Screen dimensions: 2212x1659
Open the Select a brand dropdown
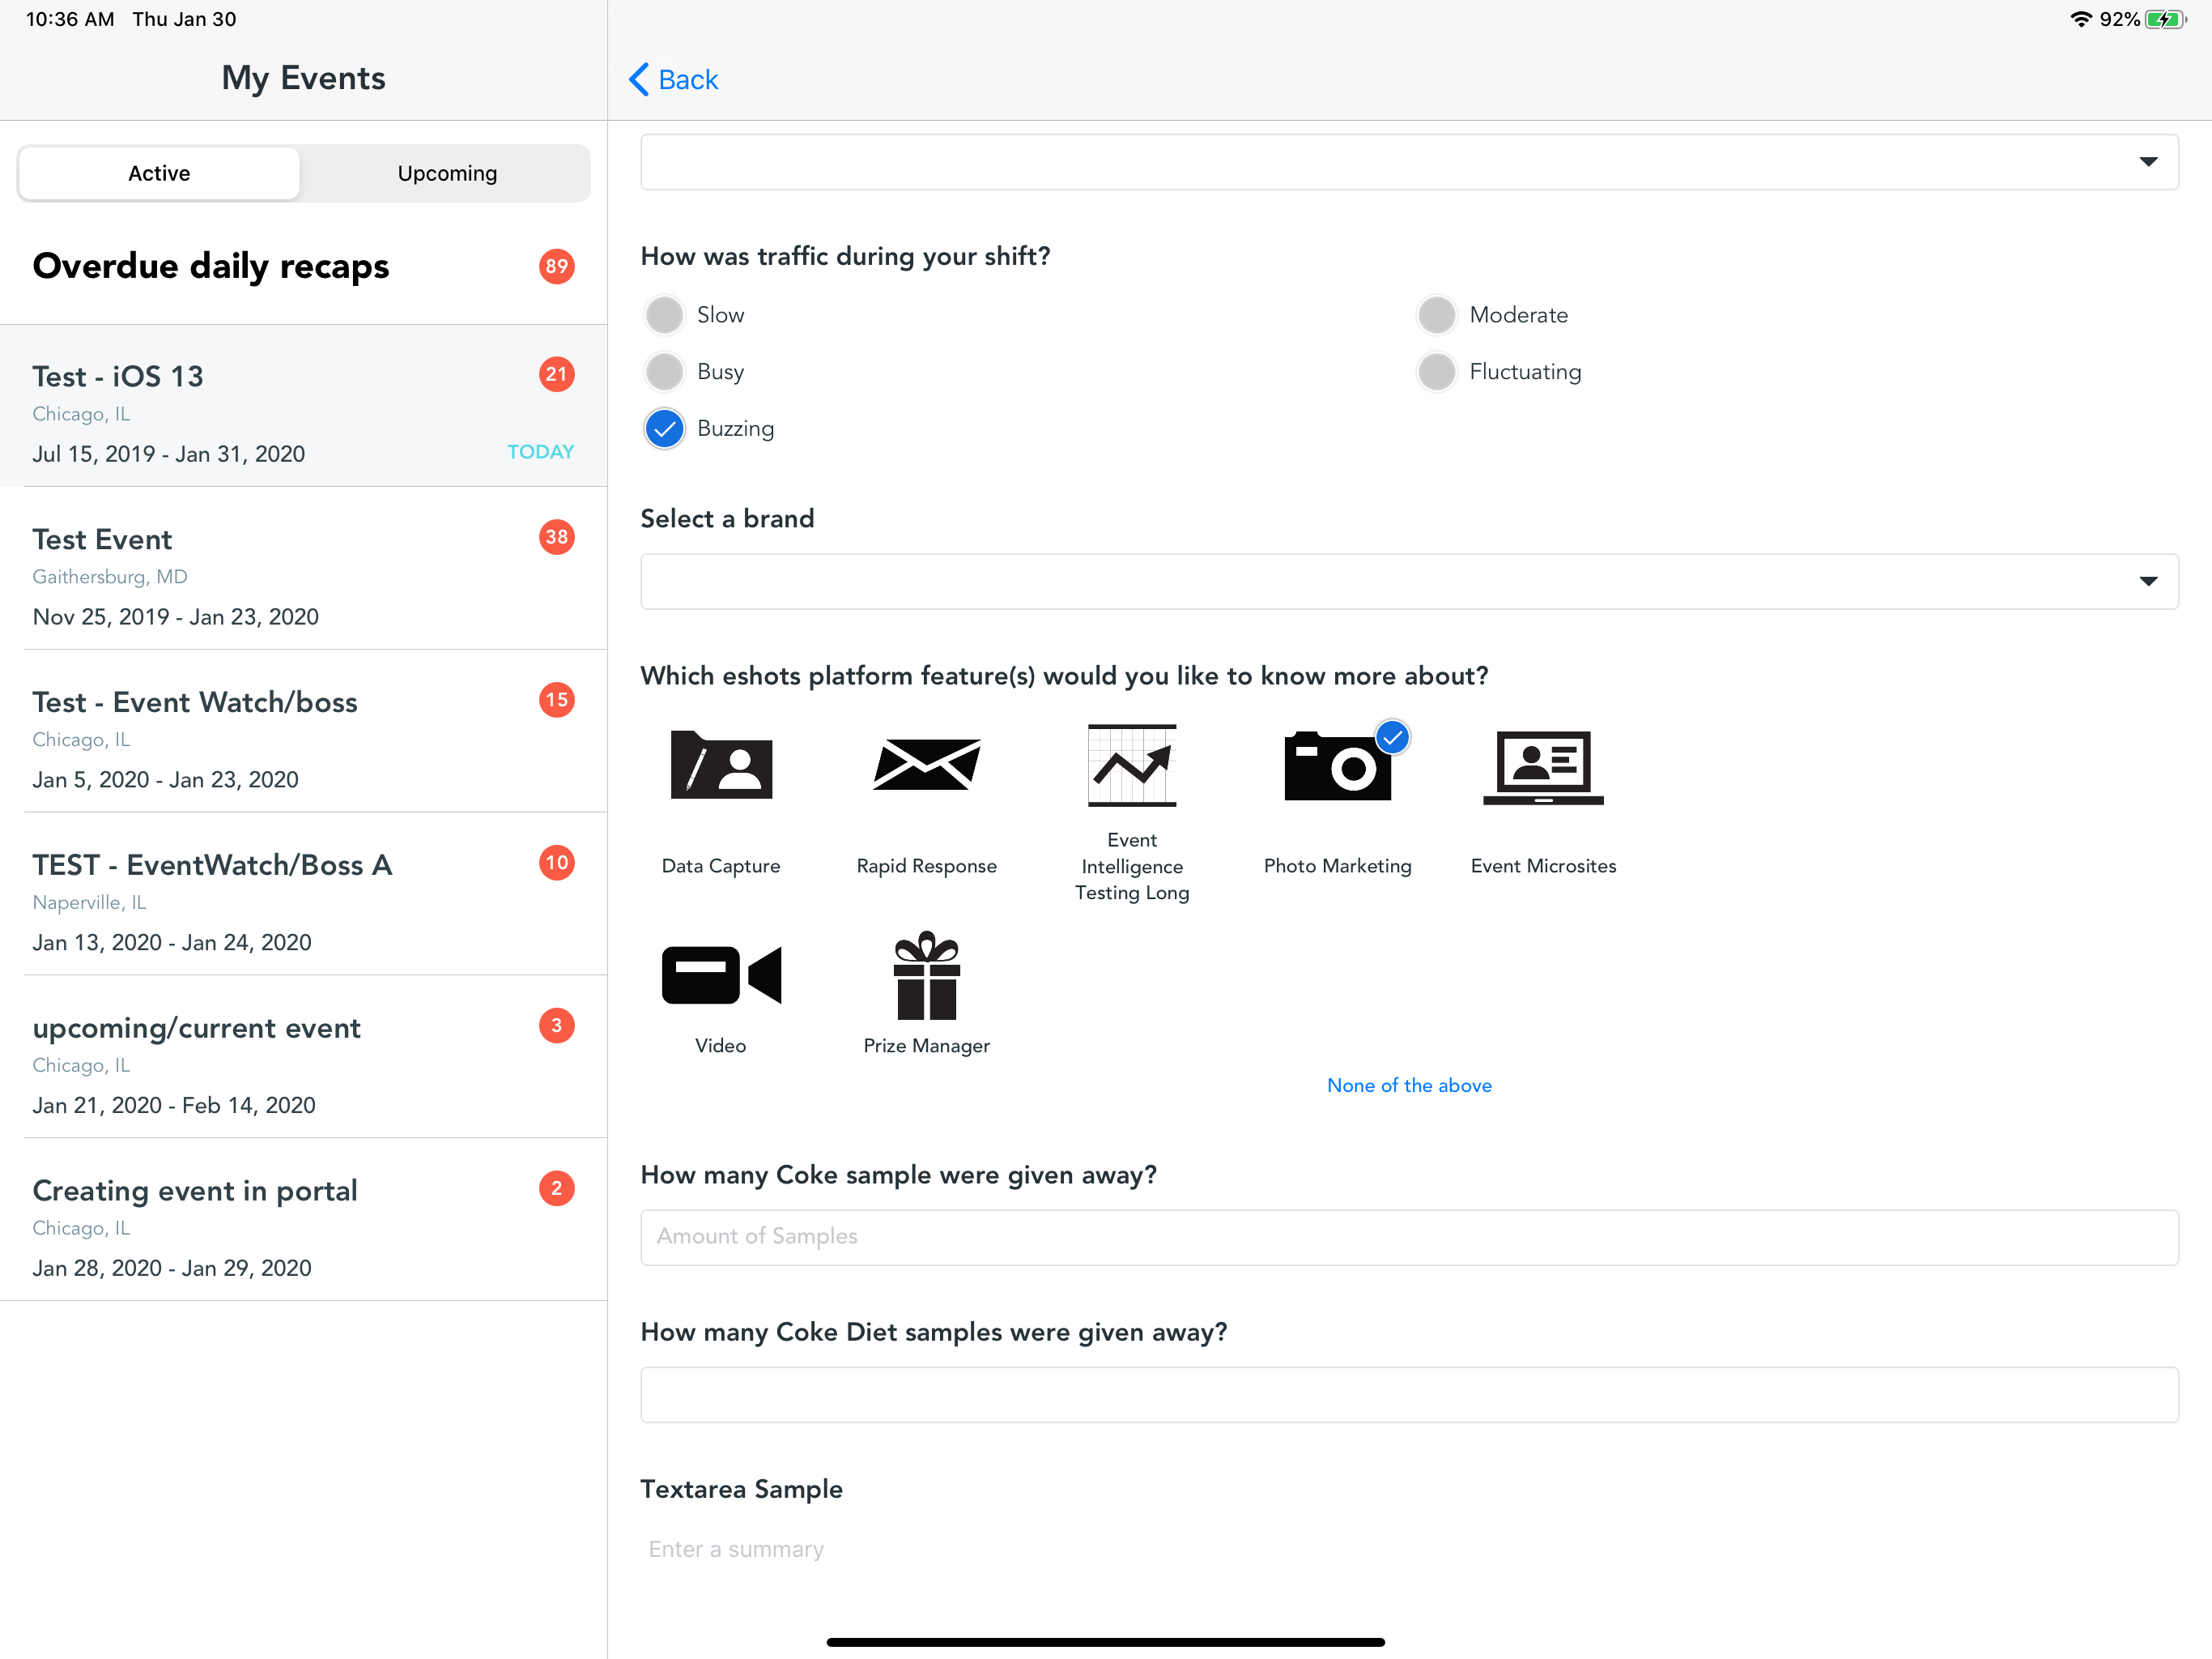1409,582
